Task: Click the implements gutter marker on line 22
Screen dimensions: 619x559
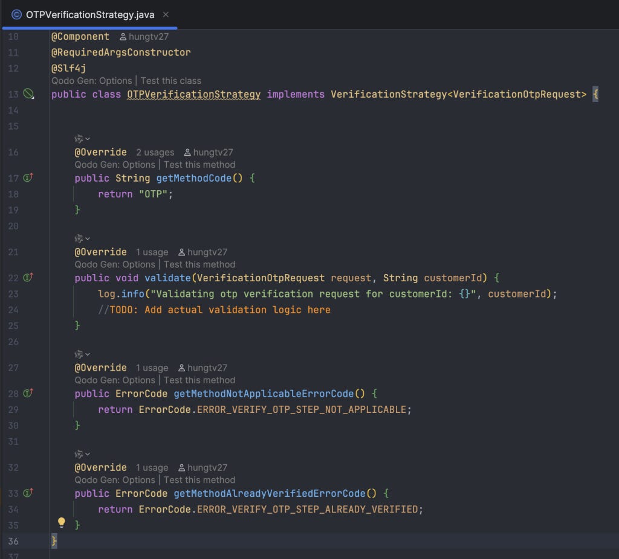Action: 28,278
